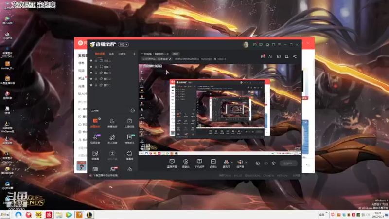Open the hamburger menu in the title bar
389x219 pixels.
[279, 45]
